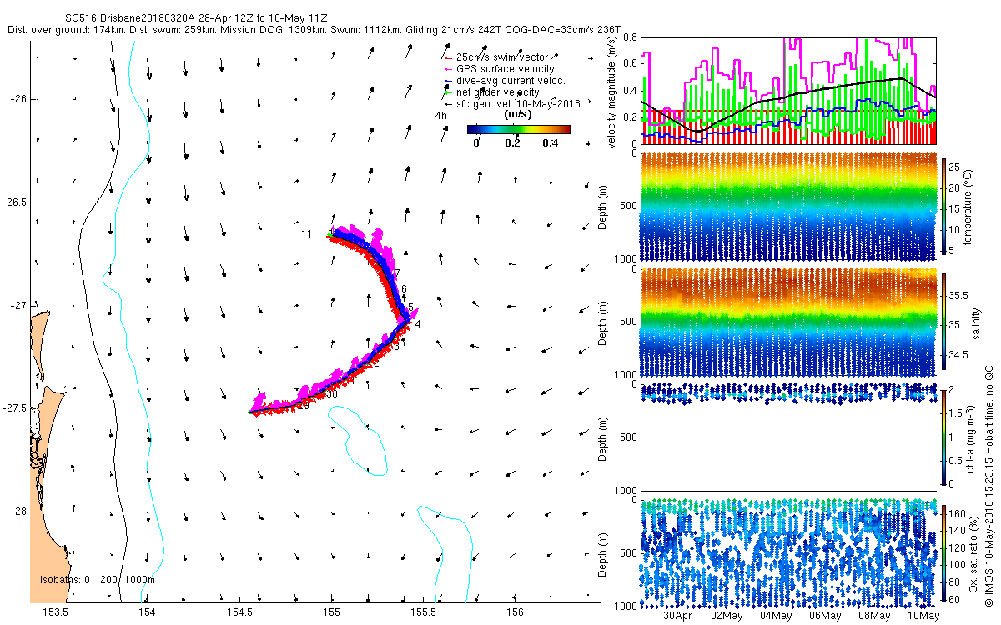
Task: Click the '153.5' longitude tick label
Action: [55, 612]
